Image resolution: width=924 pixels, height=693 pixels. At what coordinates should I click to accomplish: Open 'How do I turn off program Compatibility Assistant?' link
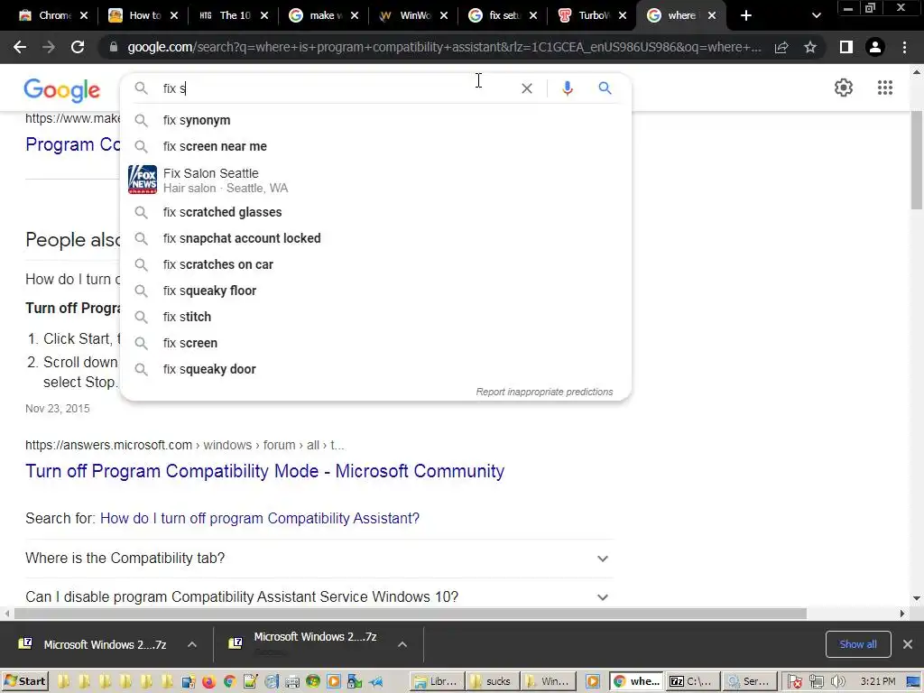(259, 518)
